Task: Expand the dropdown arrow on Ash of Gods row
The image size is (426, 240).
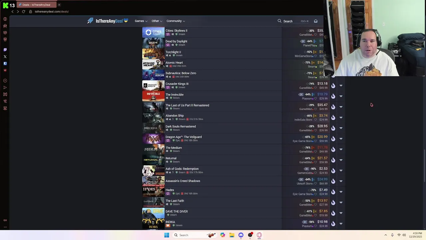Action: point(341,171)
